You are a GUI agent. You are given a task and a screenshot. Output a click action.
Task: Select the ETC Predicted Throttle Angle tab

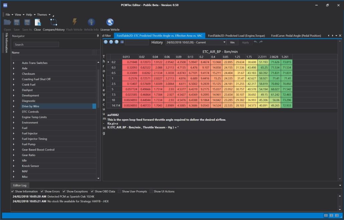click(x=160, y=35)
